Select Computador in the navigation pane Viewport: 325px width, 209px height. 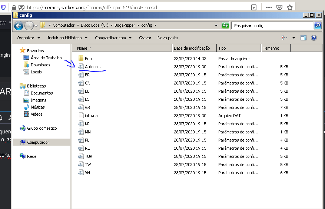pos(38,142)
